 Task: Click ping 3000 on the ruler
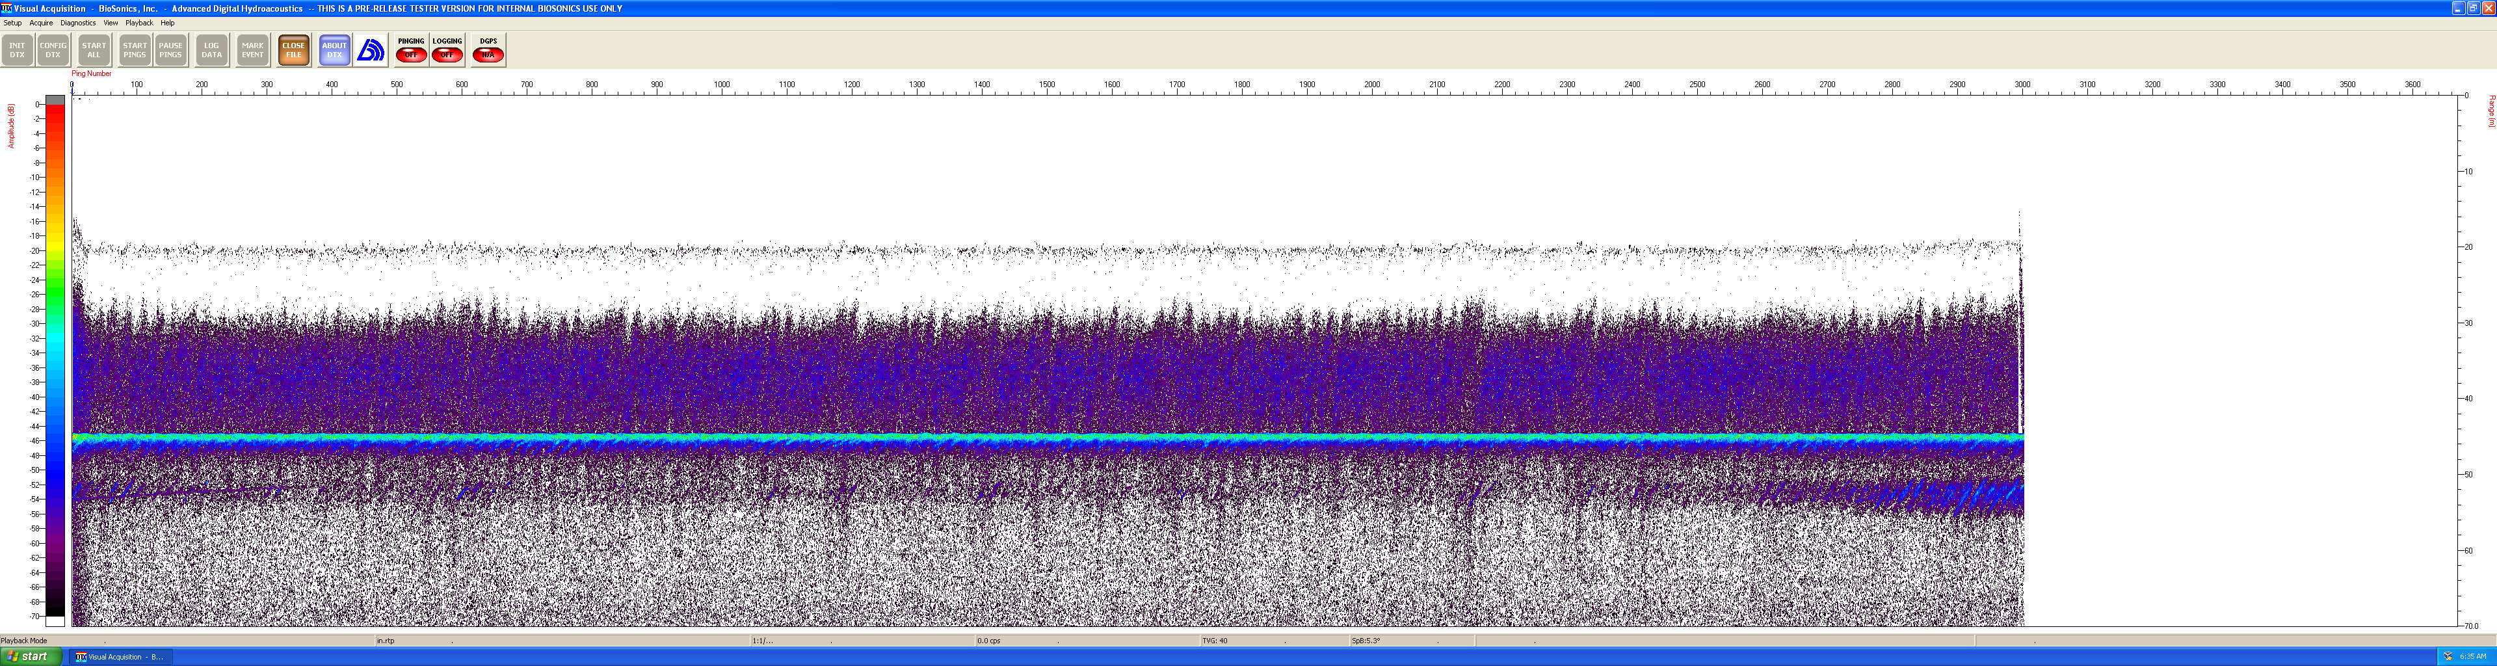pyautogui.click(x=2022, y=85)
